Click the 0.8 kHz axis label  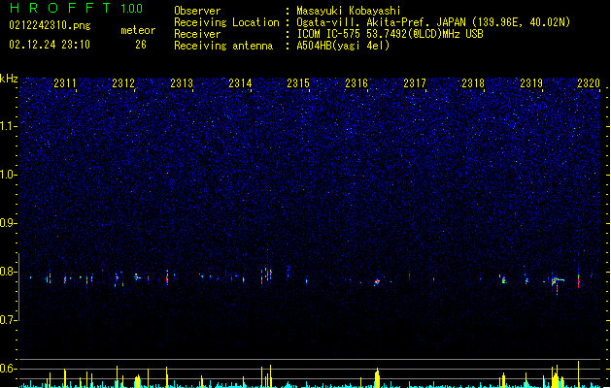9,272
